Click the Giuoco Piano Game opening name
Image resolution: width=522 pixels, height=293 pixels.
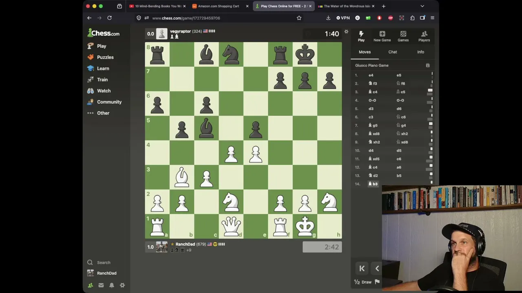click(x=372, y=66)
